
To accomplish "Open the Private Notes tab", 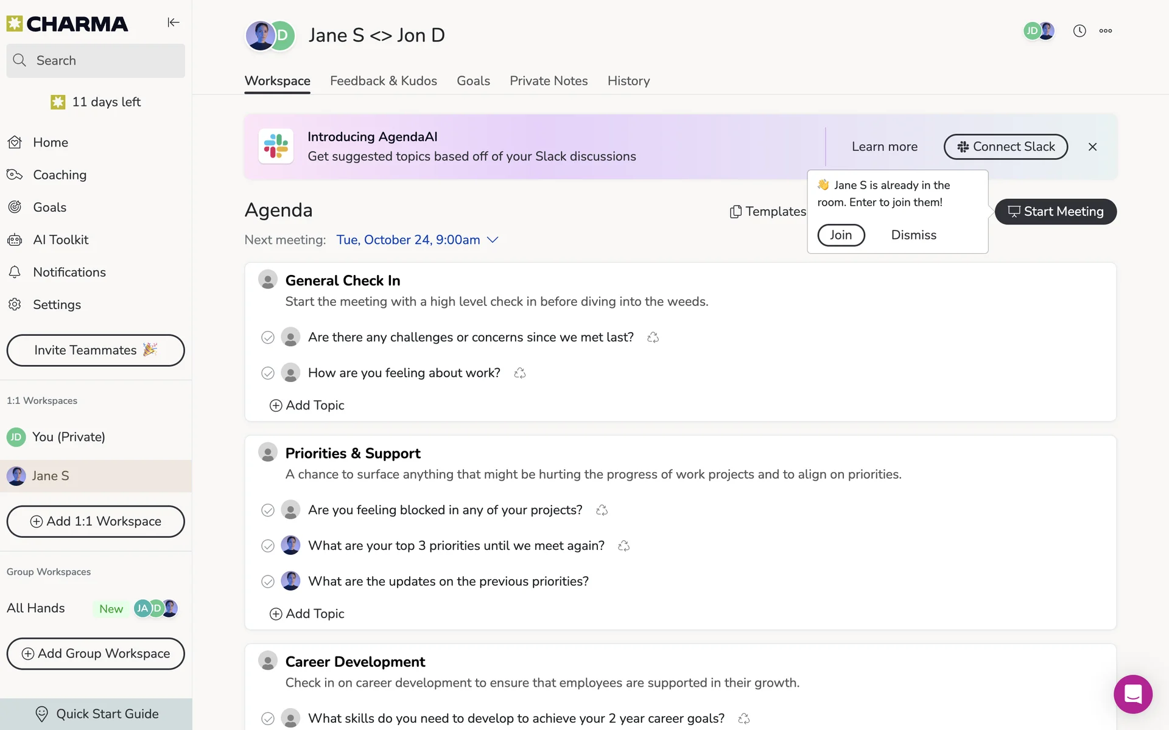I will click(x=548, y=81).
